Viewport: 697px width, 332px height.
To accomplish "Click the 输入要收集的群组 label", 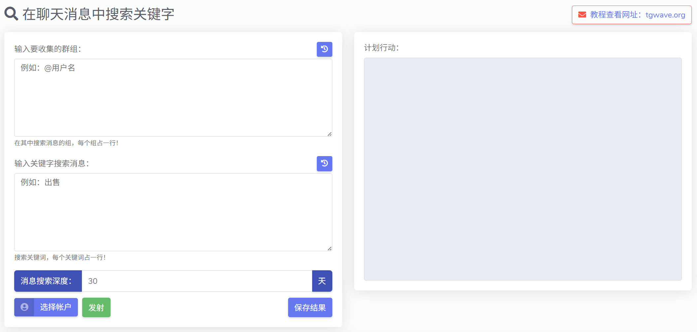I will (48, 49).
